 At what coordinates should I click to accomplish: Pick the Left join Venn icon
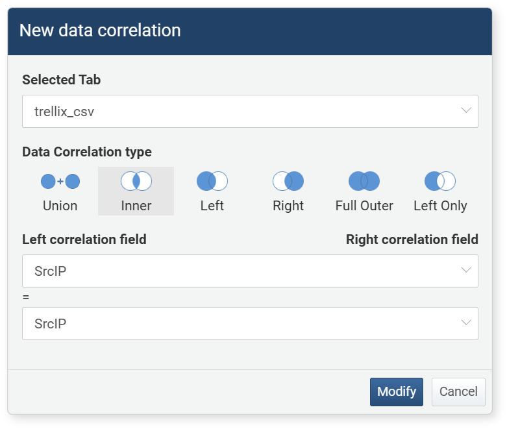click(212, 181)
